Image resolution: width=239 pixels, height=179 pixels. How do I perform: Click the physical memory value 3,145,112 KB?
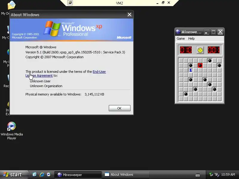94,94
